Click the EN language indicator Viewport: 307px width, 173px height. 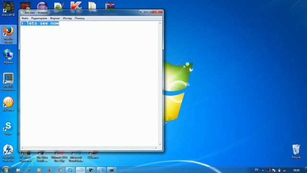[257, 170]
